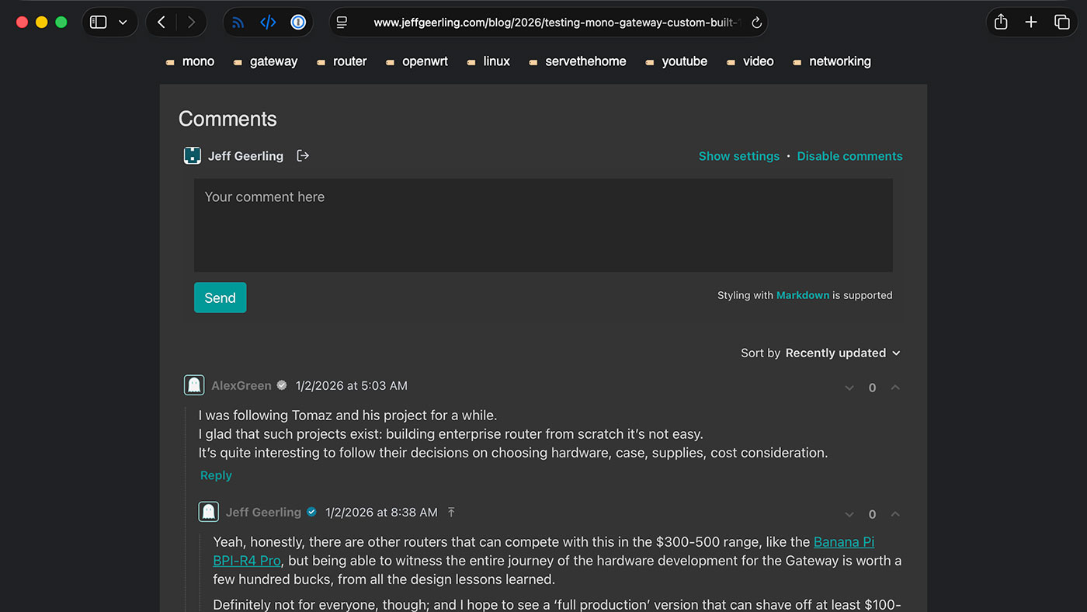1087x612 pixels.
Task: Open the 'video' tag
Action: coord(758,61)
